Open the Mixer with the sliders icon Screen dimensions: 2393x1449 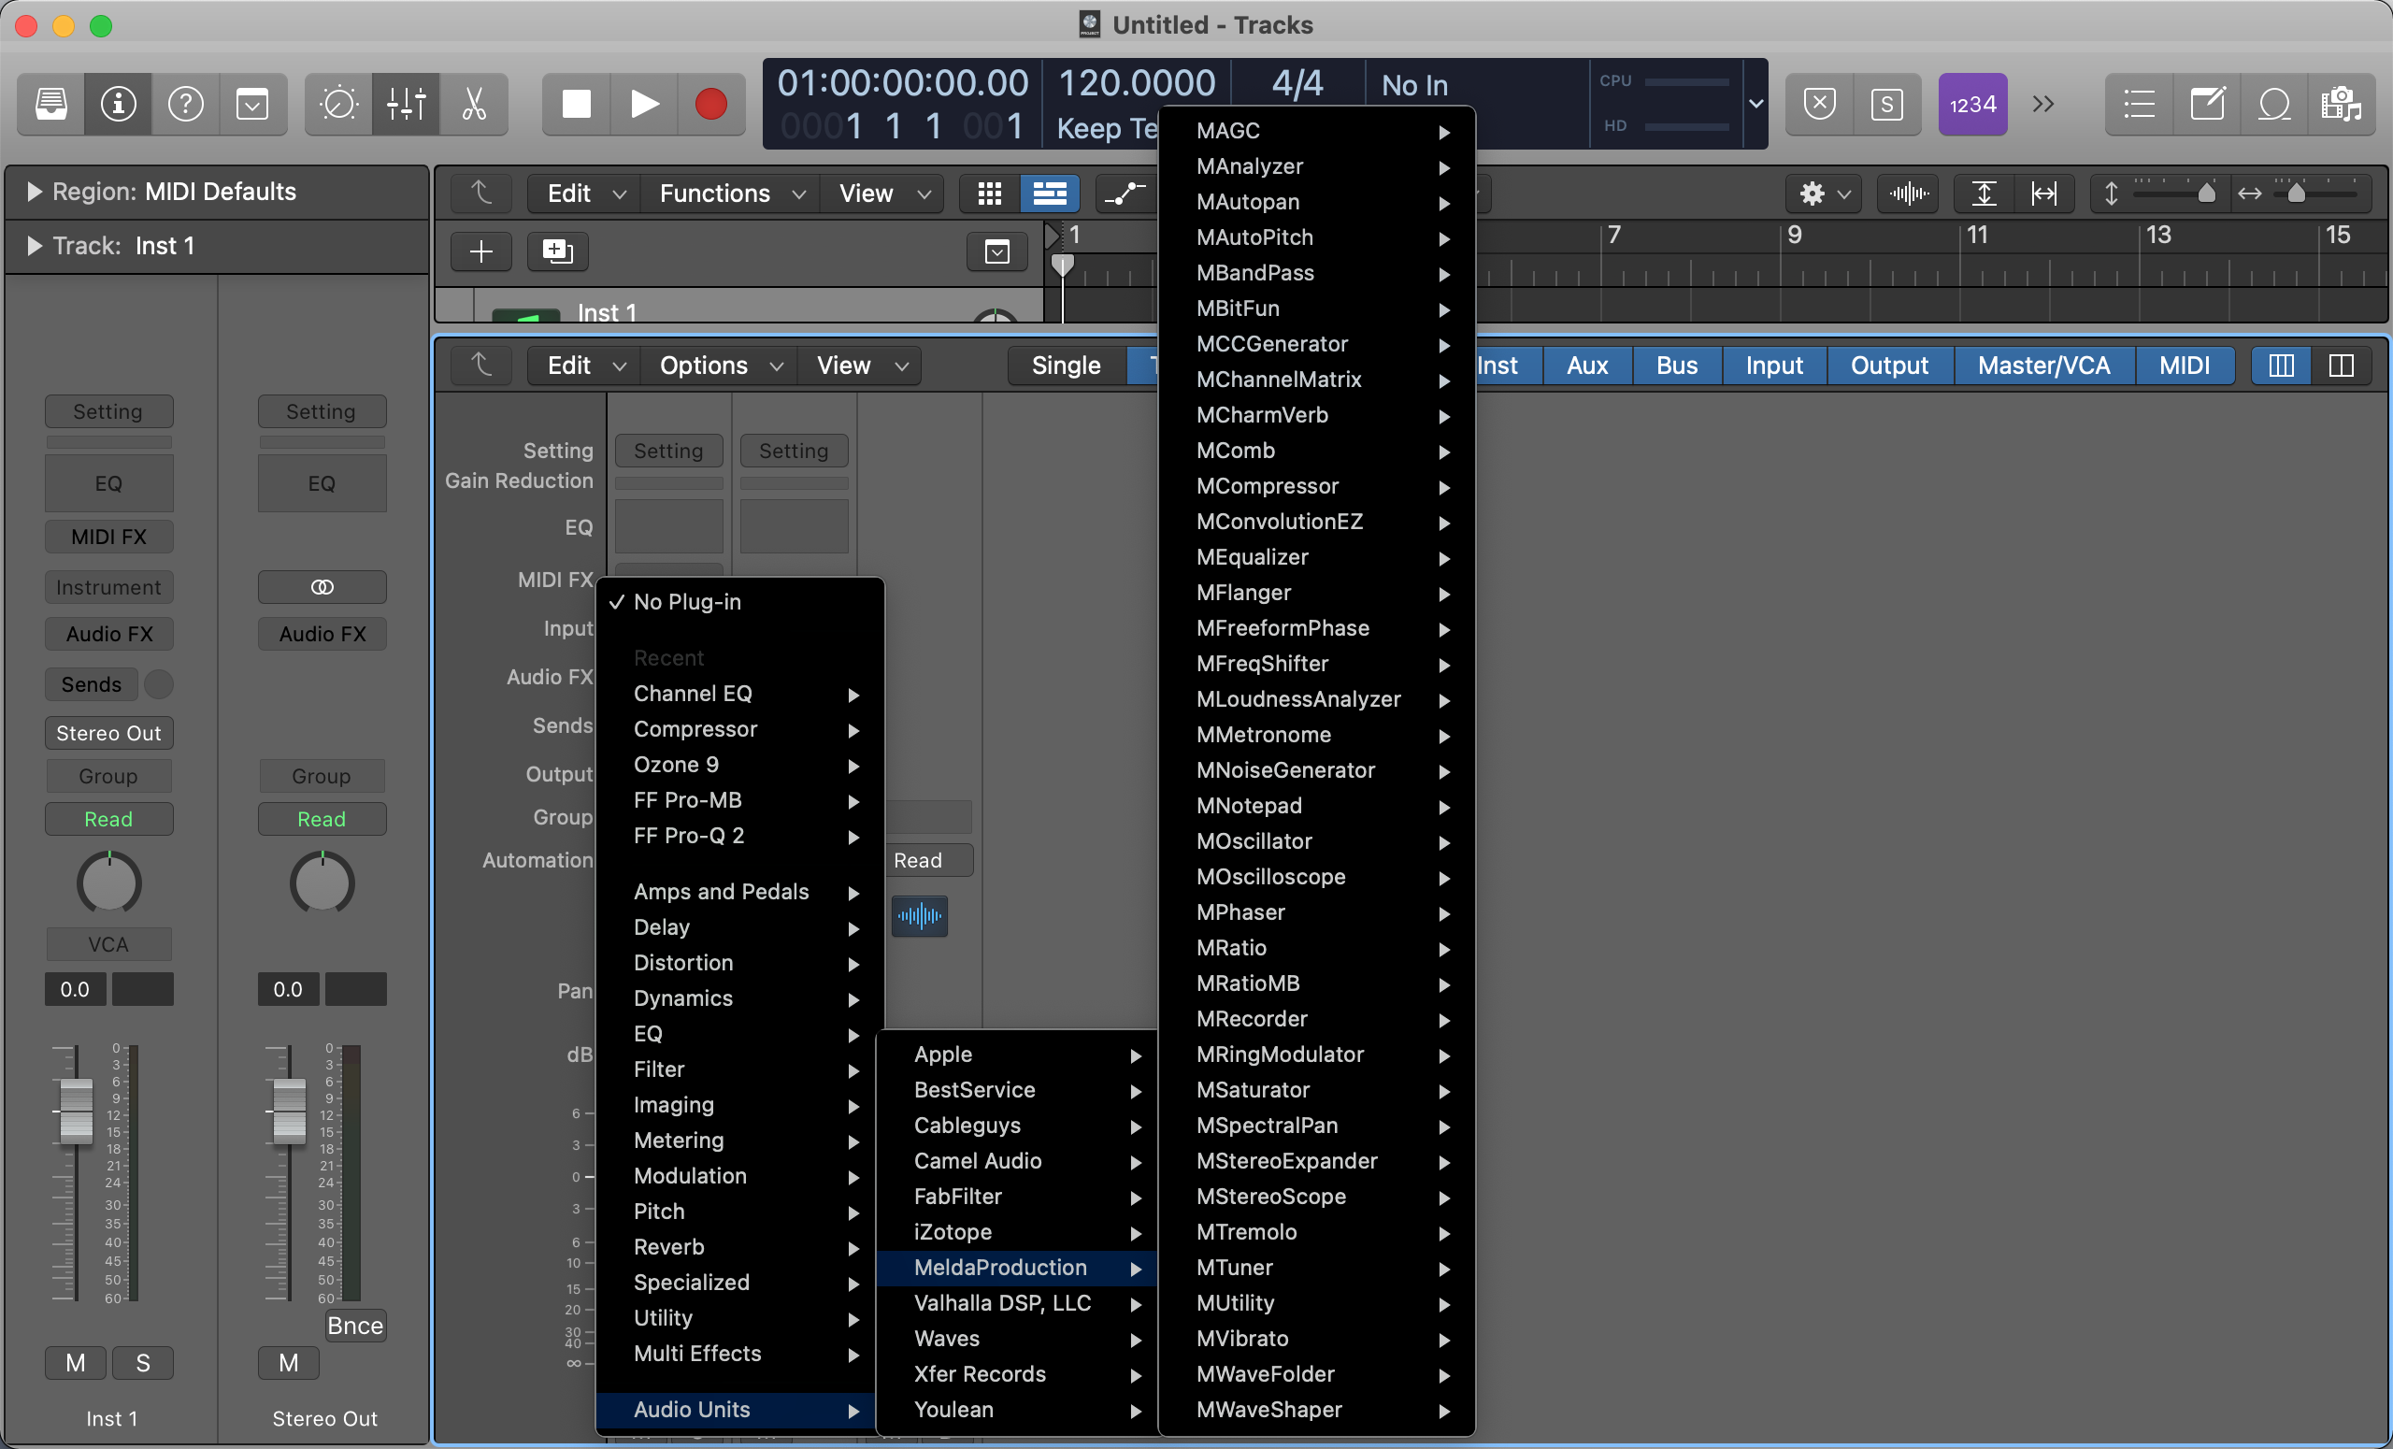point(405,104)
